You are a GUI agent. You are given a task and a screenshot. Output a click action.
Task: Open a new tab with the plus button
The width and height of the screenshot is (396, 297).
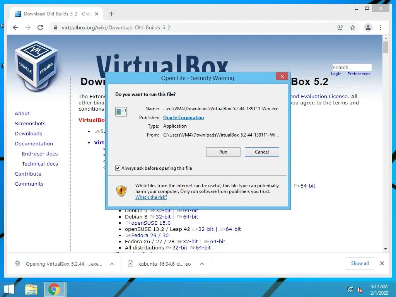pyautogui.click(x=111, y=14)
